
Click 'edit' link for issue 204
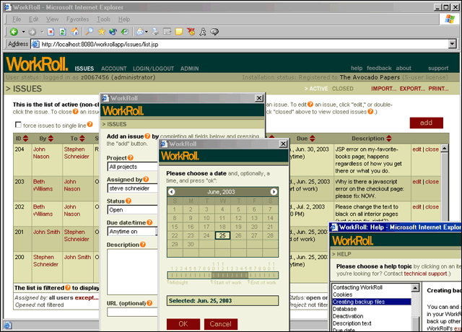tap(417, 149)
